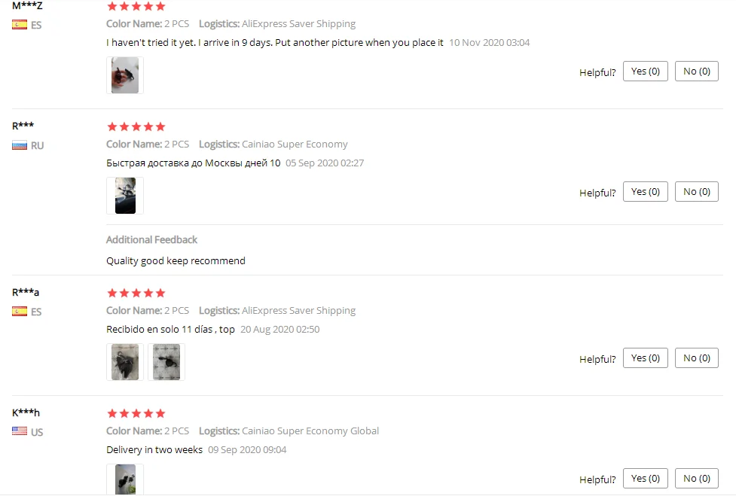Click the five-star rating of K***h's review
736x496 pixels.
click(x=136, y=413)
